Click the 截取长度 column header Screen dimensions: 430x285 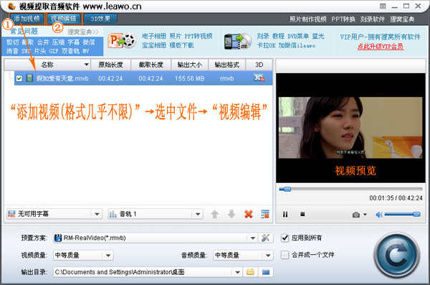tap(150, 65)
